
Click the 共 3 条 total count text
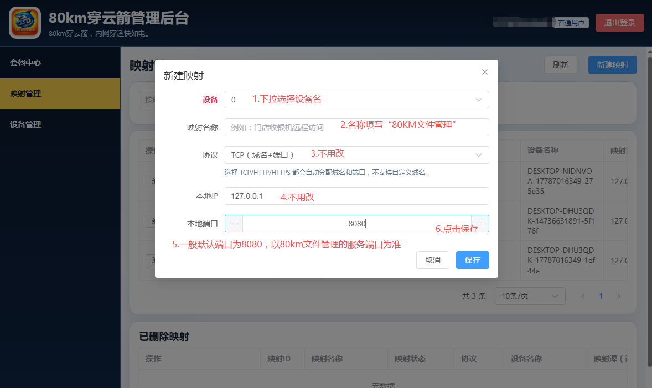pos(474,296)
